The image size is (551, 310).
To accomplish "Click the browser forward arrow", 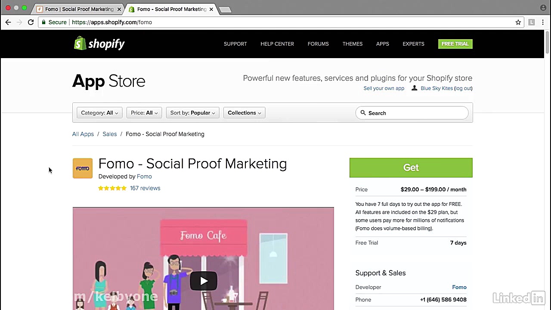I will (19, 22).
